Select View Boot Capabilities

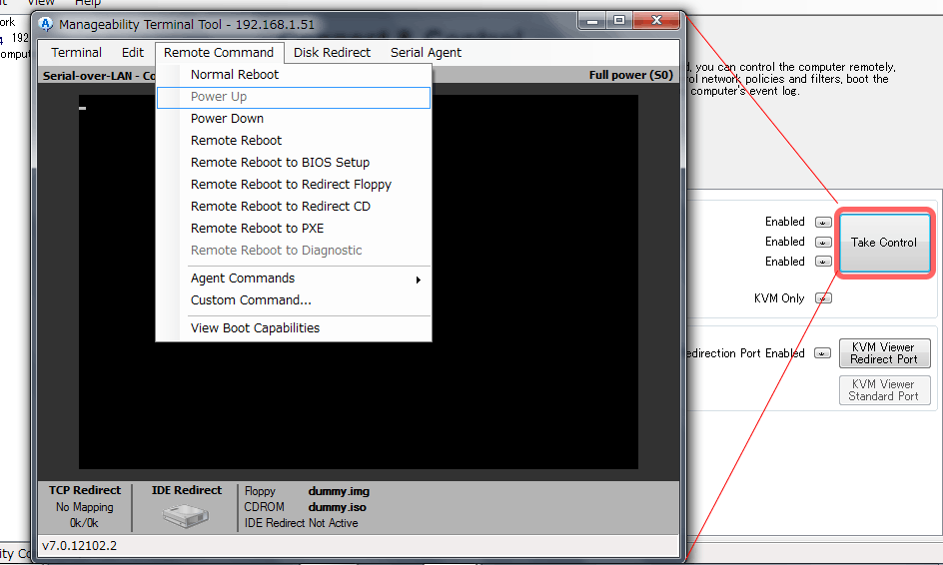[x=294, y=328]
